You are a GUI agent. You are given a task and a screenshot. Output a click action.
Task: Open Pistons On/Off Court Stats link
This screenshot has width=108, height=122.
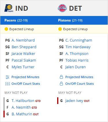click(x=79, y=84)
